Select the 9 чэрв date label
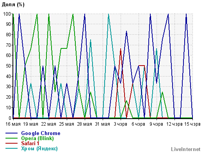This screenshot has width=203, height=153. point(156,124)
